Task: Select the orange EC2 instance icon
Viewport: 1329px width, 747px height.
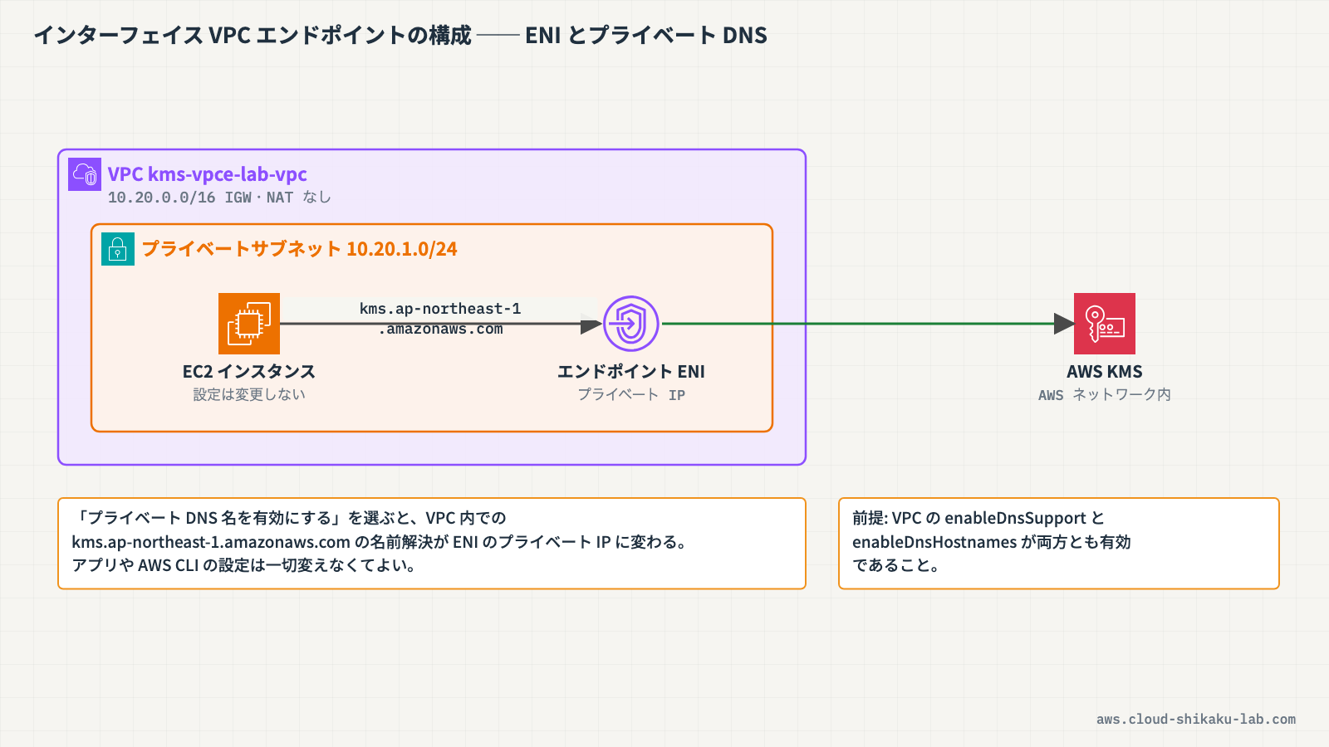Action: (x=249, y=324)
